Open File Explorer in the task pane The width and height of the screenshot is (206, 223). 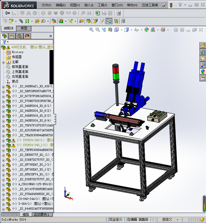[203, 58]
